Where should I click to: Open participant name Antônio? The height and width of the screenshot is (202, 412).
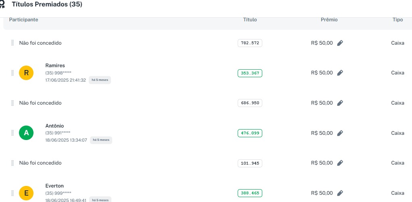[54, 126]
